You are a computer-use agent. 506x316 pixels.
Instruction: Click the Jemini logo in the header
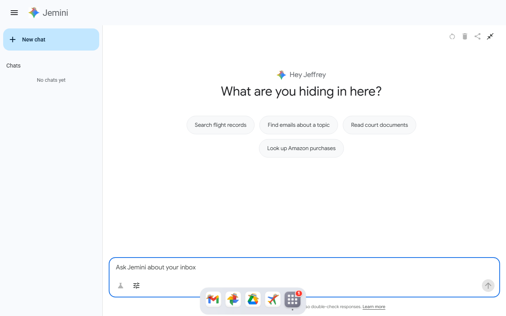pos(48,13)
